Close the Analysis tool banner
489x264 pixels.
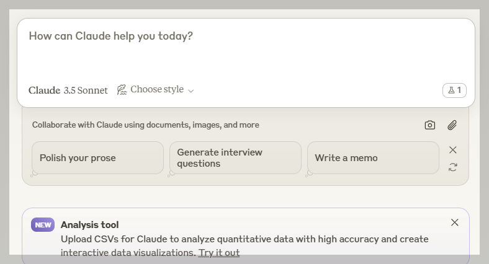pyautogui.click(x=455, y=222)
